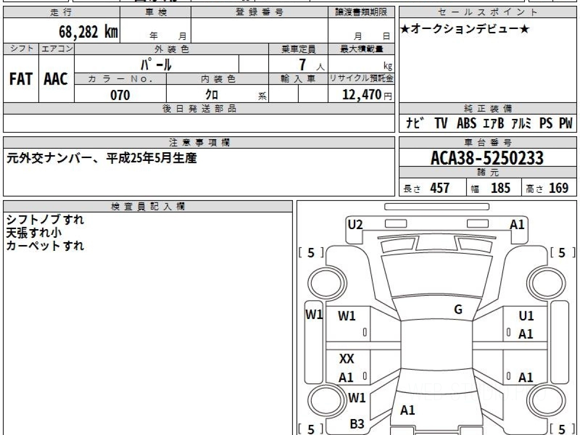580x435 pixels.
Task: Select the クロ interior color value
Action: (212, 95)
